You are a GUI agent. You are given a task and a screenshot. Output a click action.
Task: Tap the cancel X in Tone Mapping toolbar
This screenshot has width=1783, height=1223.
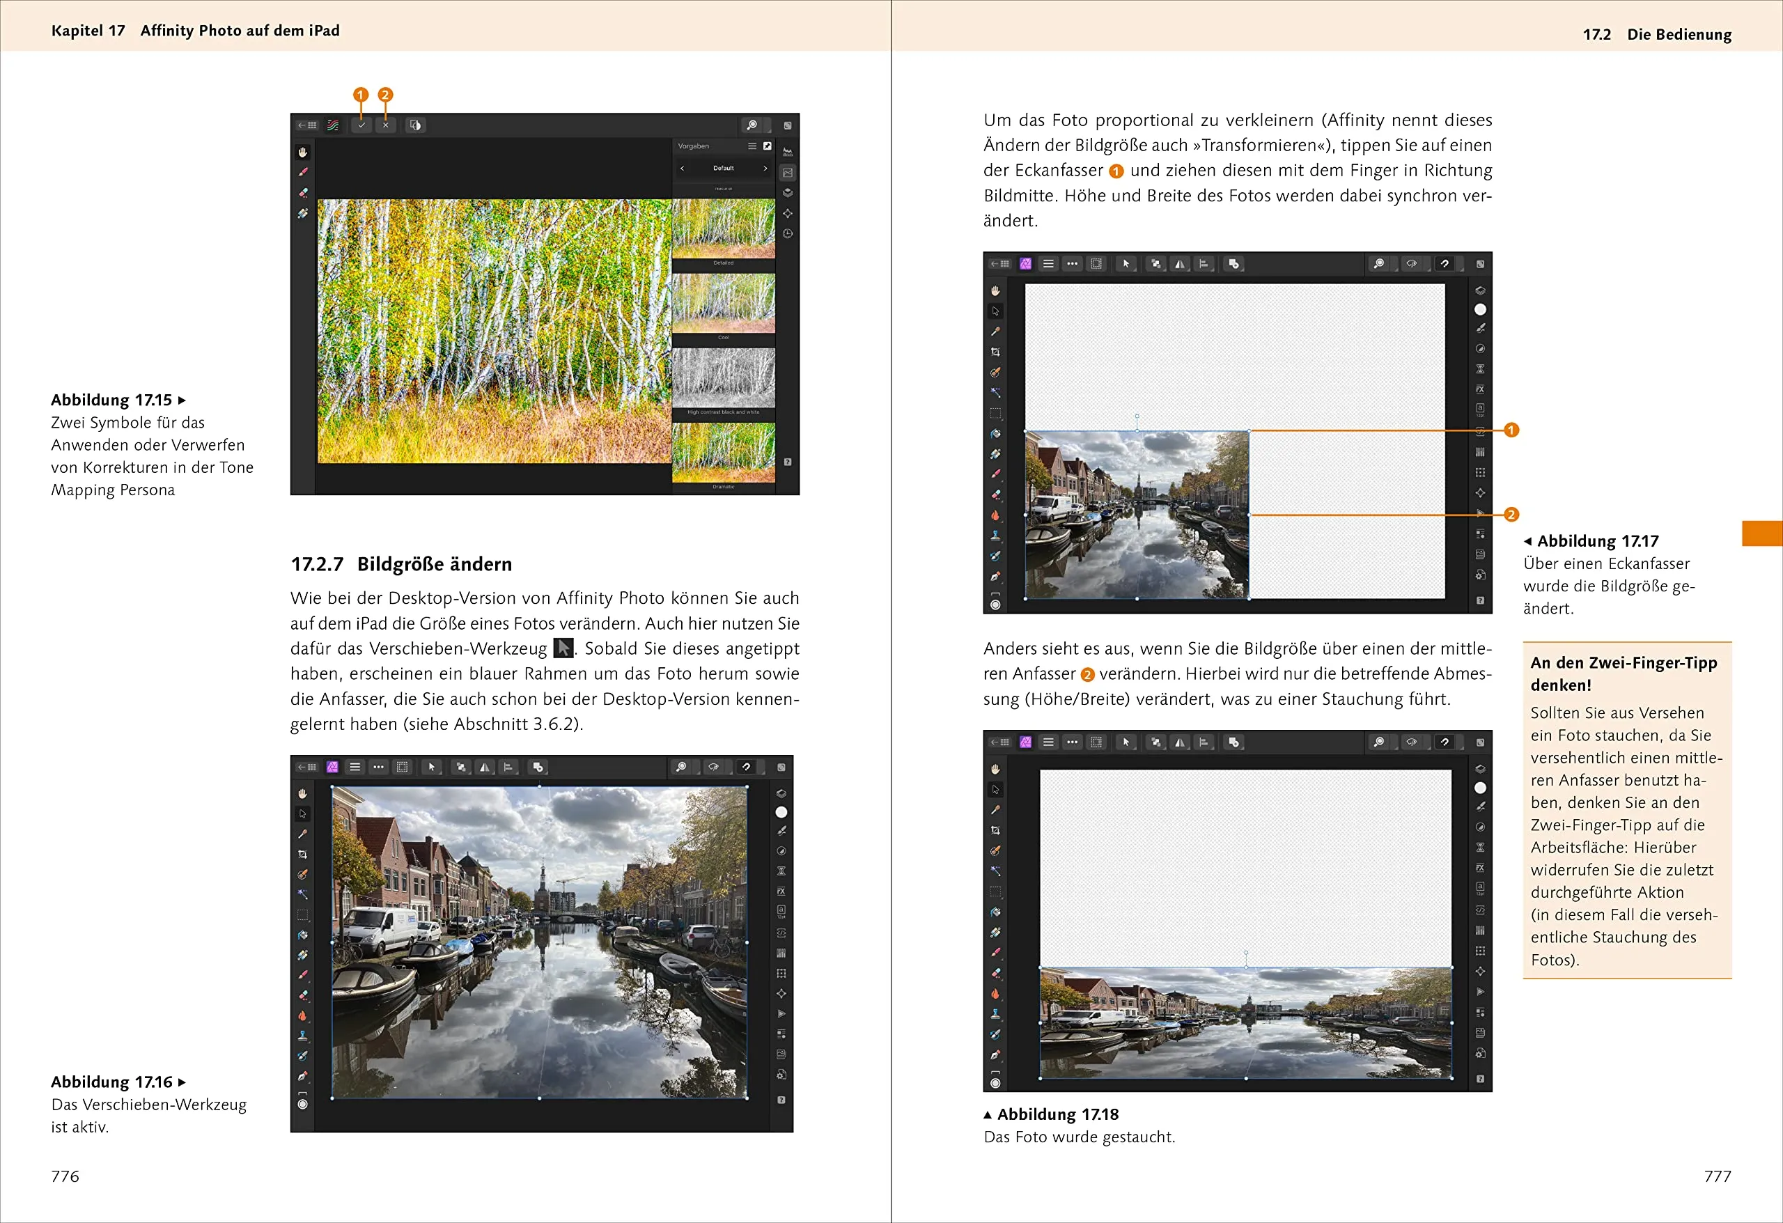coord(386,125)
